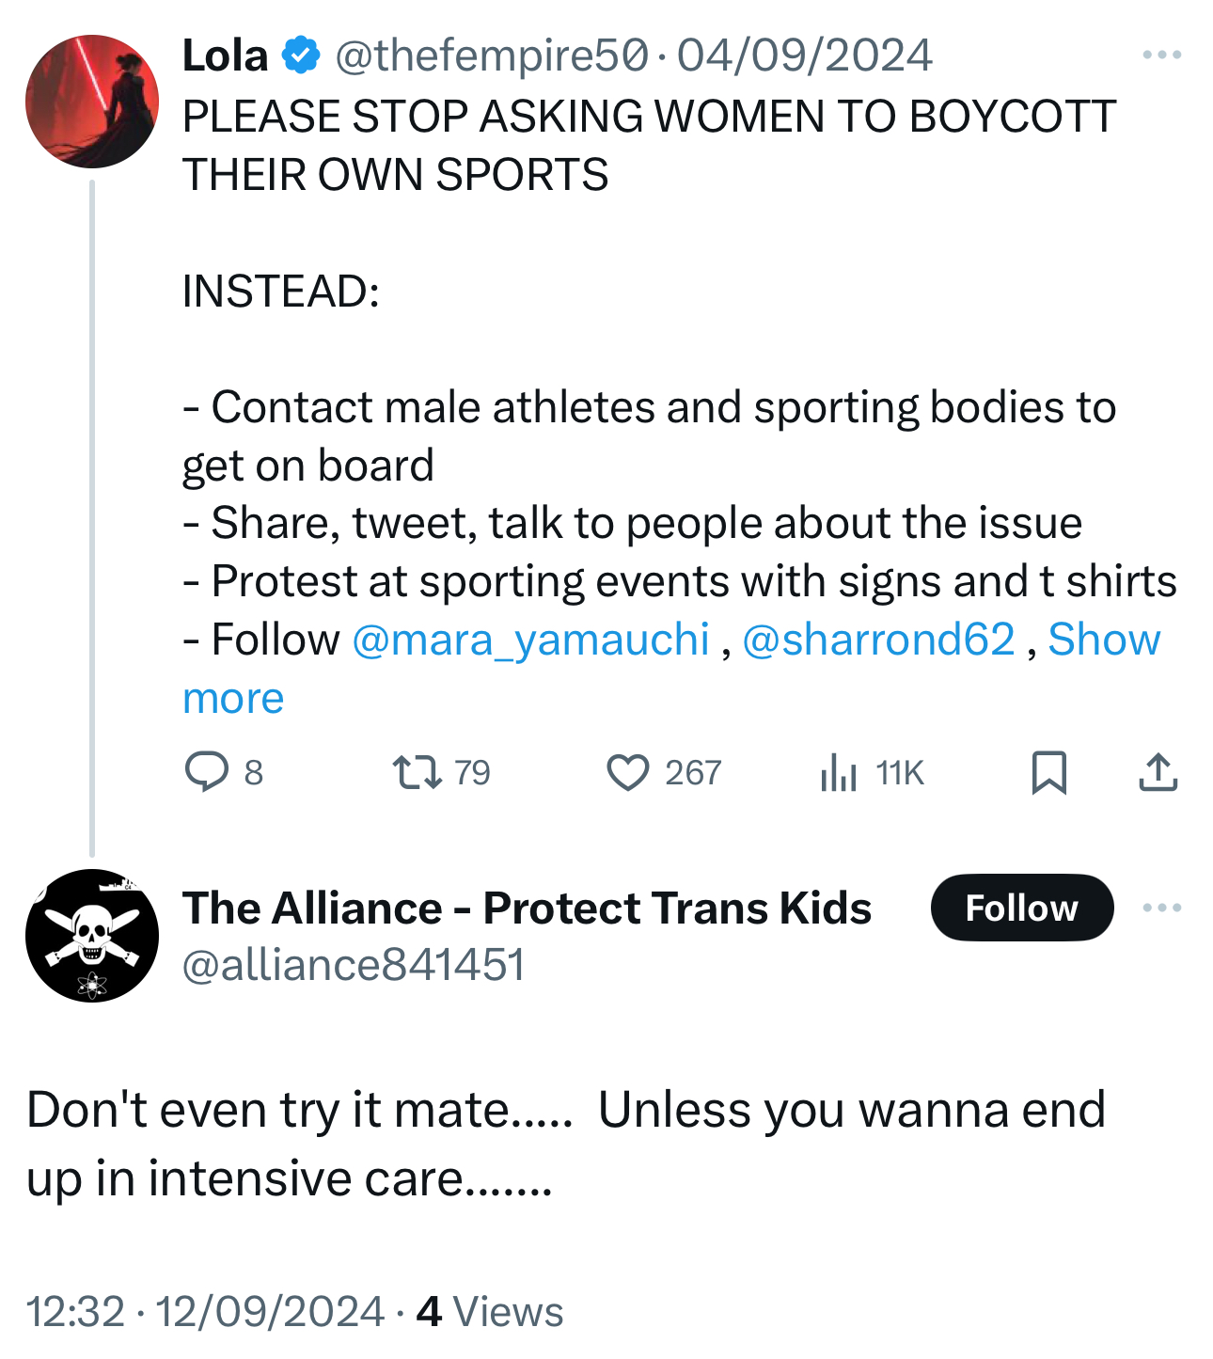
Task: Open The Alliance skull profile picture
Action: 92,936
